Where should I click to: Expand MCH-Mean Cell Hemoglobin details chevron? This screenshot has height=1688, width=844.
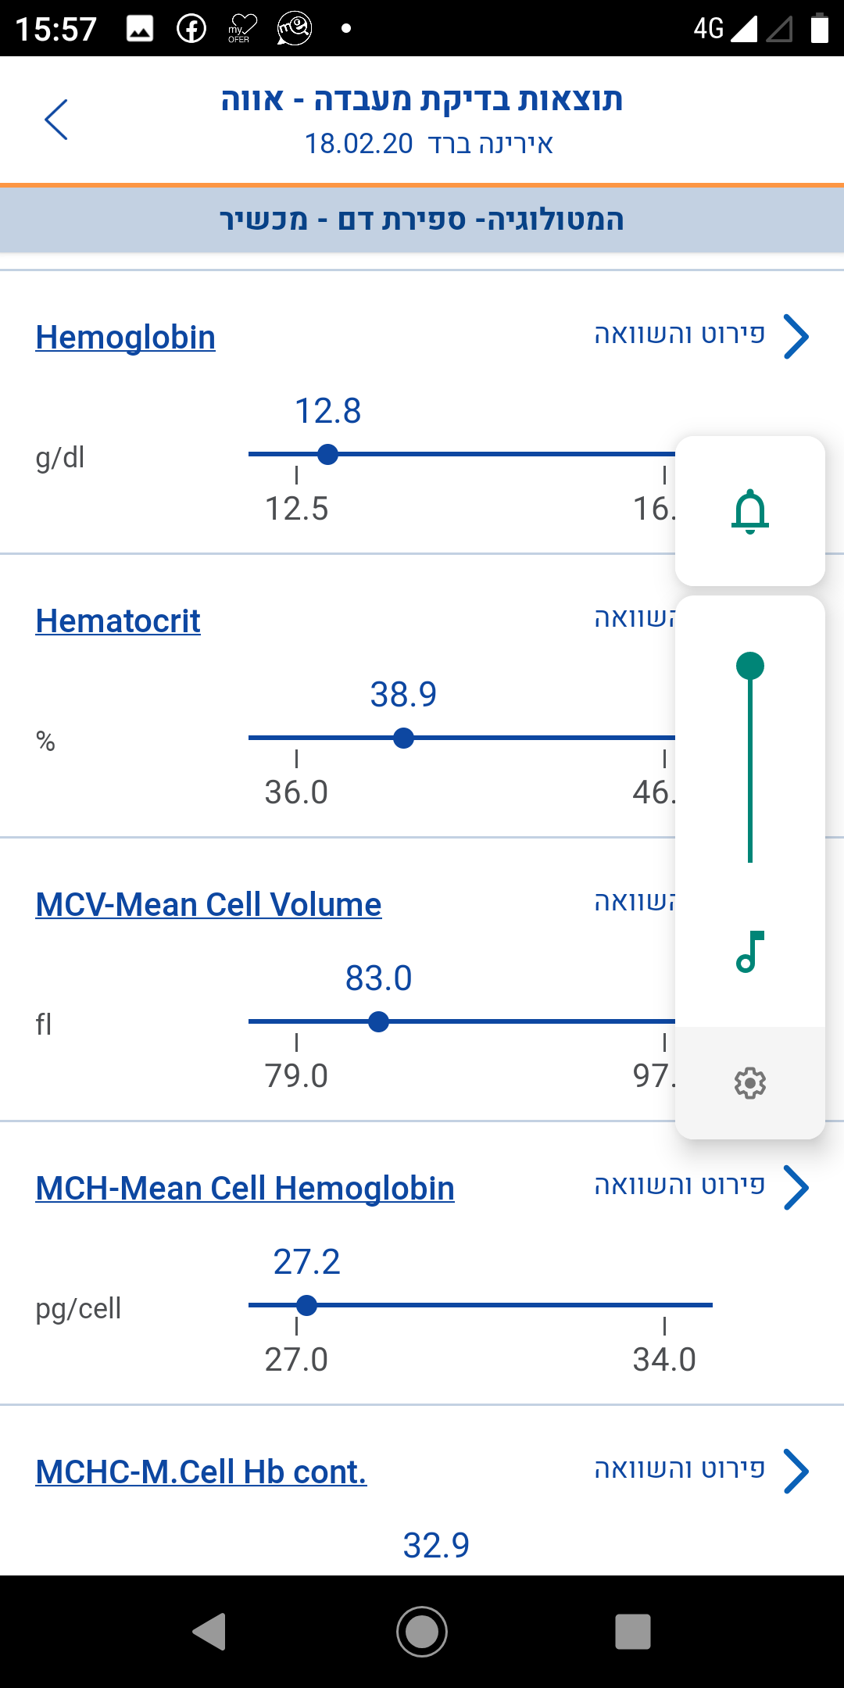click(796, 1188)
